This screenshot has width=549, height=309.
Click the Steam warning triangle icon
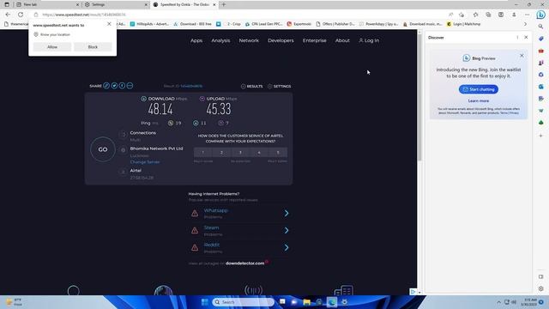point(195,230)
